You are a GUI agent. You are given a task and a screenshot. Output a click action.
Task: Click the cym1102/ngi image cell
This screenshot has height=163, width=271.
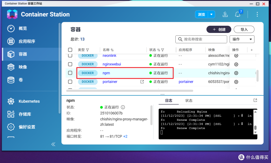coord(219,64)
